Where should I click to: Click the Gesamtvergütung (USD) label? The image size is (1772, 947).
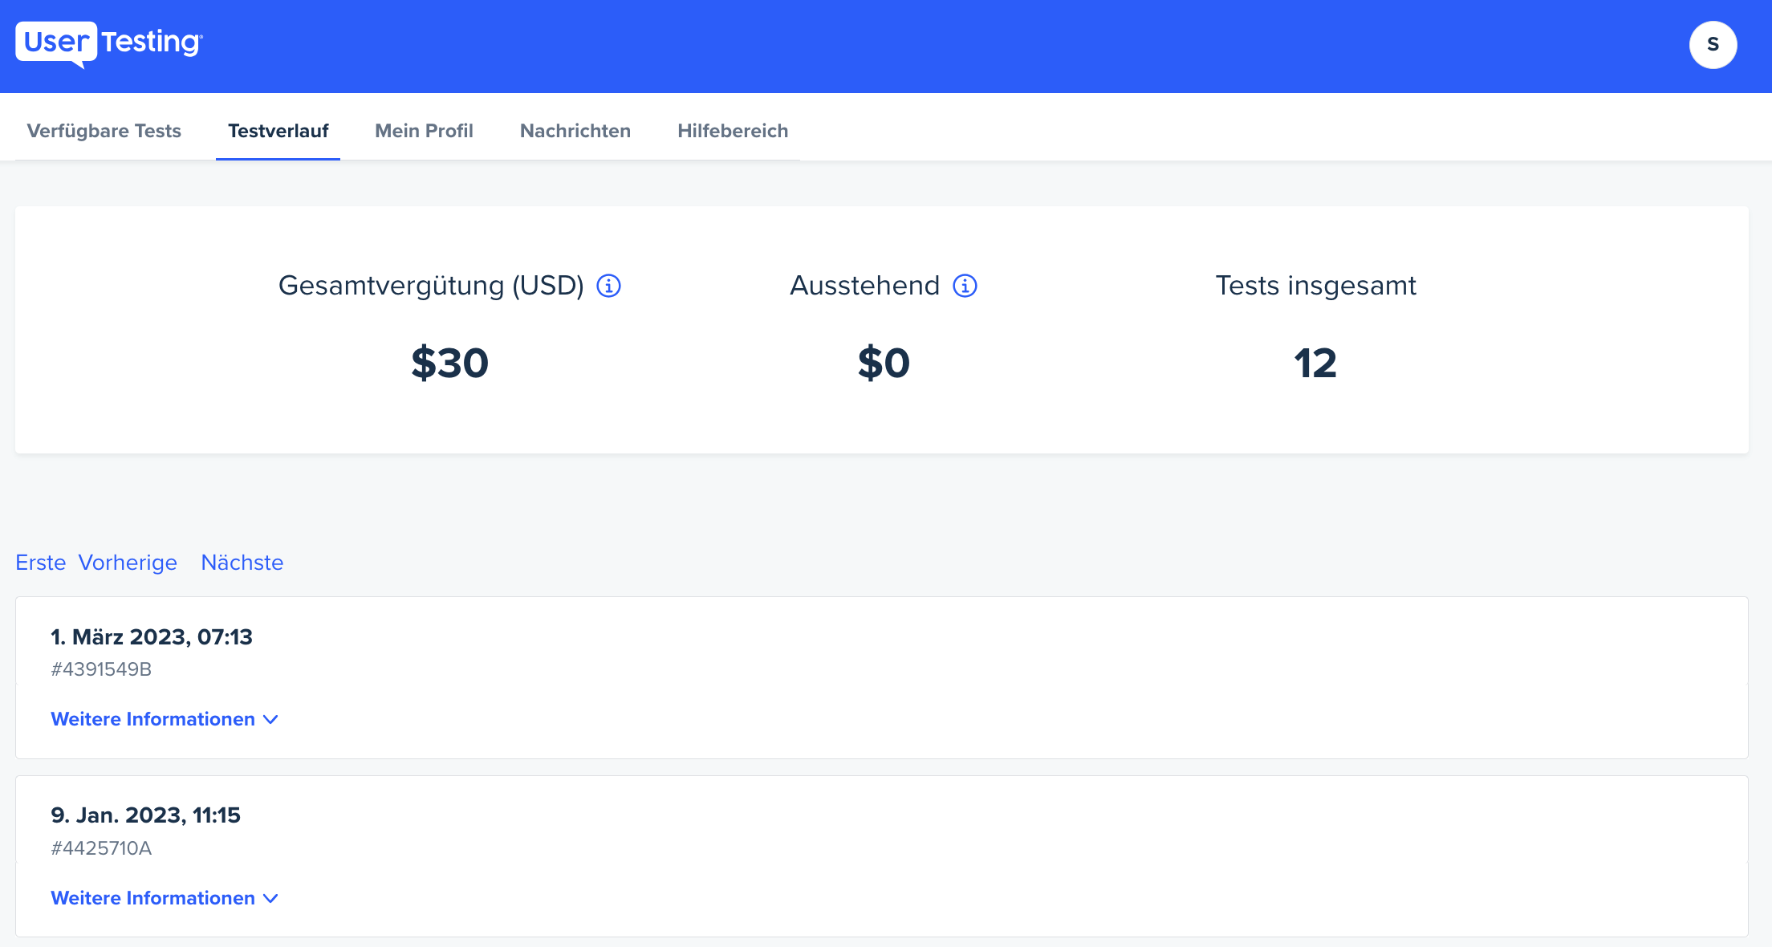click(x=431, y=286)
